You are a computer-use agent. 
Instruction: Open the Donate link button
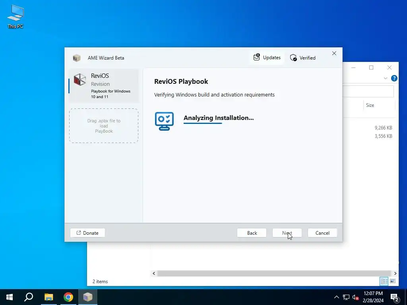(87, 233)
